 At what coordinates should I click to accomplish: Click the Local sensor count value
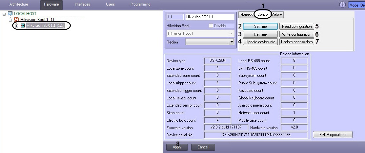(x=217, y=98)
